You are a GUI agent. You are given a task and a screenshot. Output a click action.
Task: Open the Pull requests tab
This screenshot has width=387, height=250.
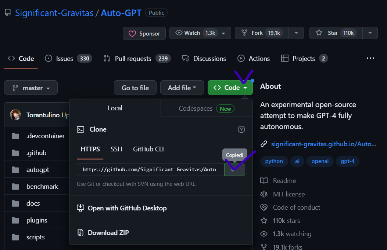click(x=137, y=59)
